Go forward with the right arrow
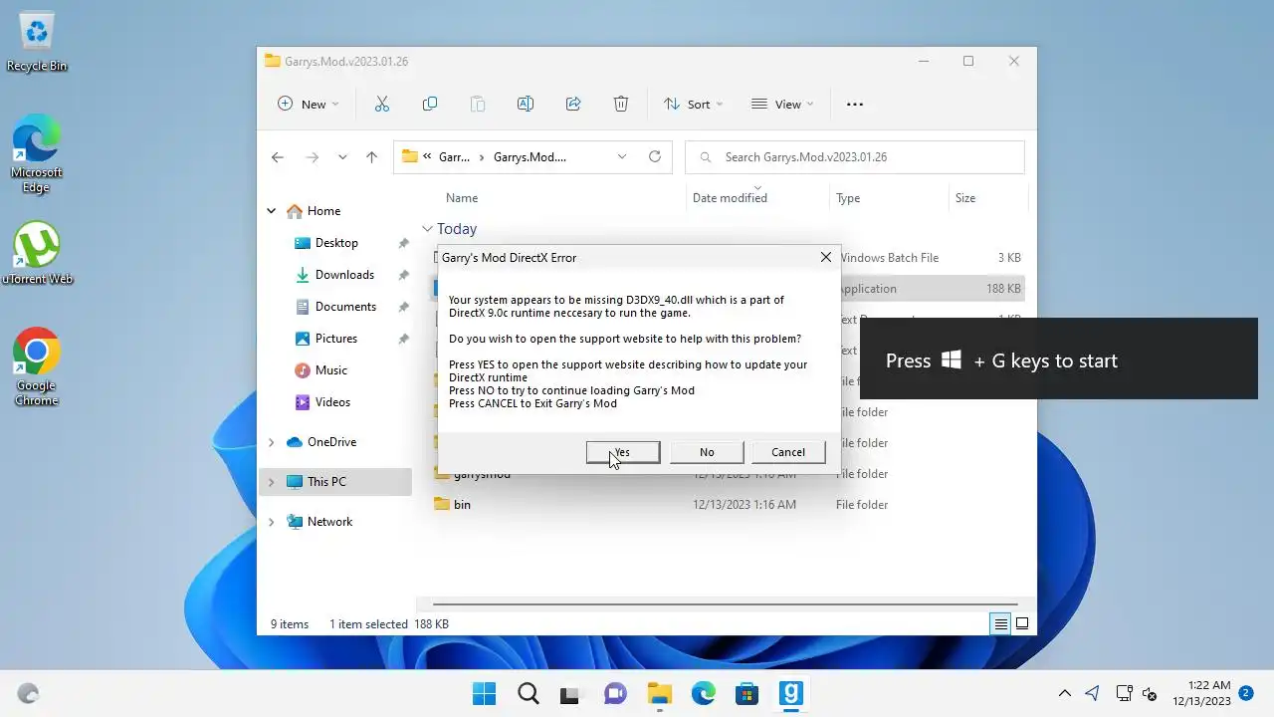The image size is (1274, 717). [x=312, y=157]
